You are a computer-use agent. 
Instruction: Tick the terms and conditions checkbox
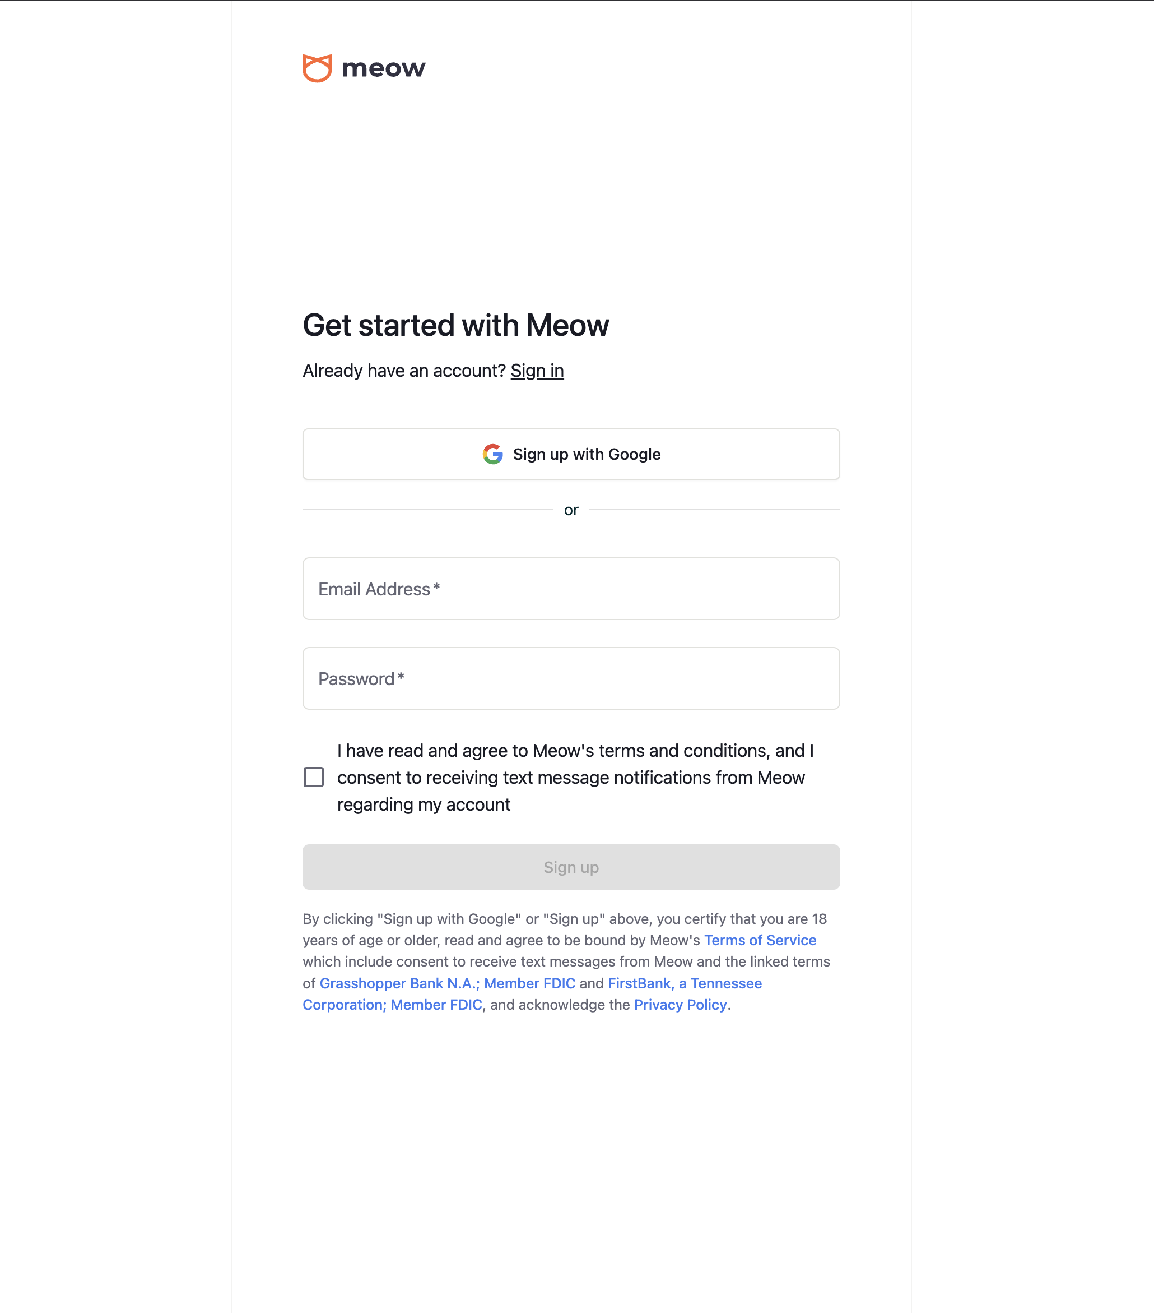pos(313,777)
